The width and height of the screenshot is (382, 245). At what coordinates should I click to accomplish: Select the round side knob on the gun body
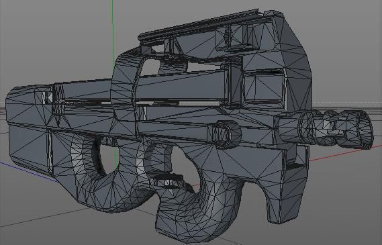point(224,134)
